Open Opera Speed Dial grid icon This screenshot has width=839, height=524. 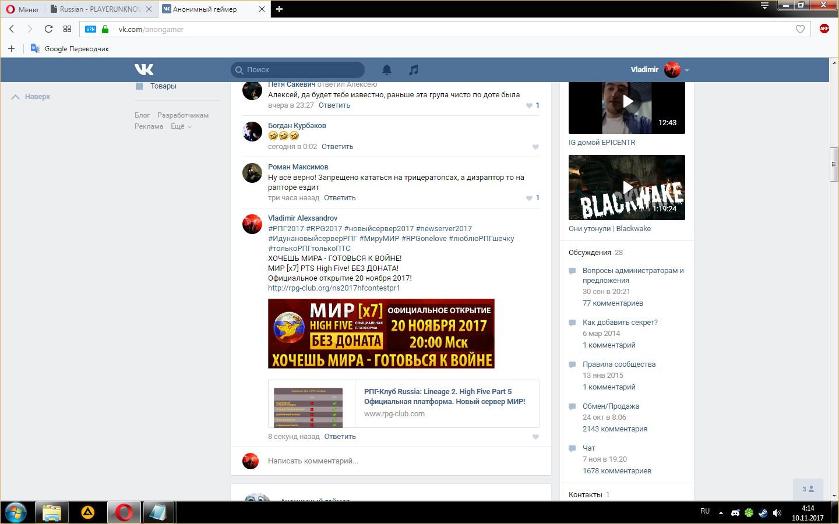(x=68, y=29)
